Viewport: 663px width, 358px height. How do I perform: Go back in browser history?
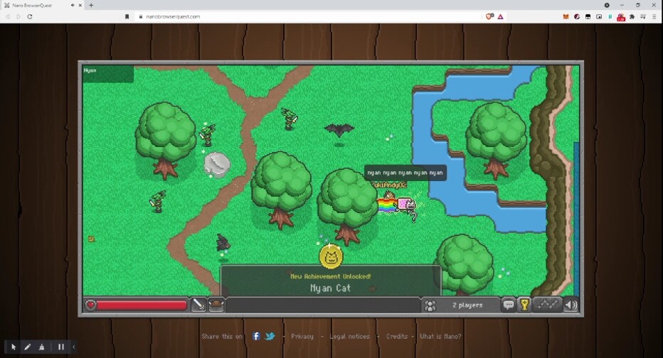pyautogui.click(x=8, y=16)
